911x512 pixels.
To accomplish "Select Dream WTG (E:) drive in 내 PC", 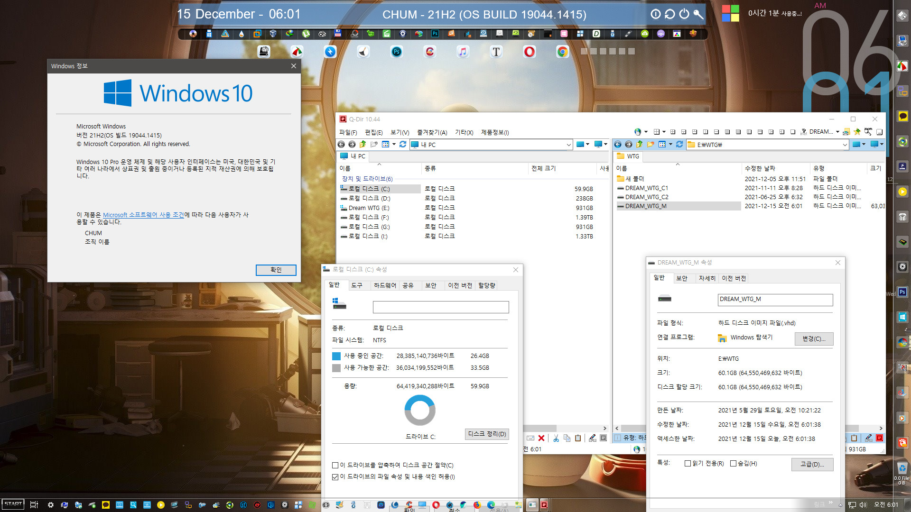I will 369,208.
